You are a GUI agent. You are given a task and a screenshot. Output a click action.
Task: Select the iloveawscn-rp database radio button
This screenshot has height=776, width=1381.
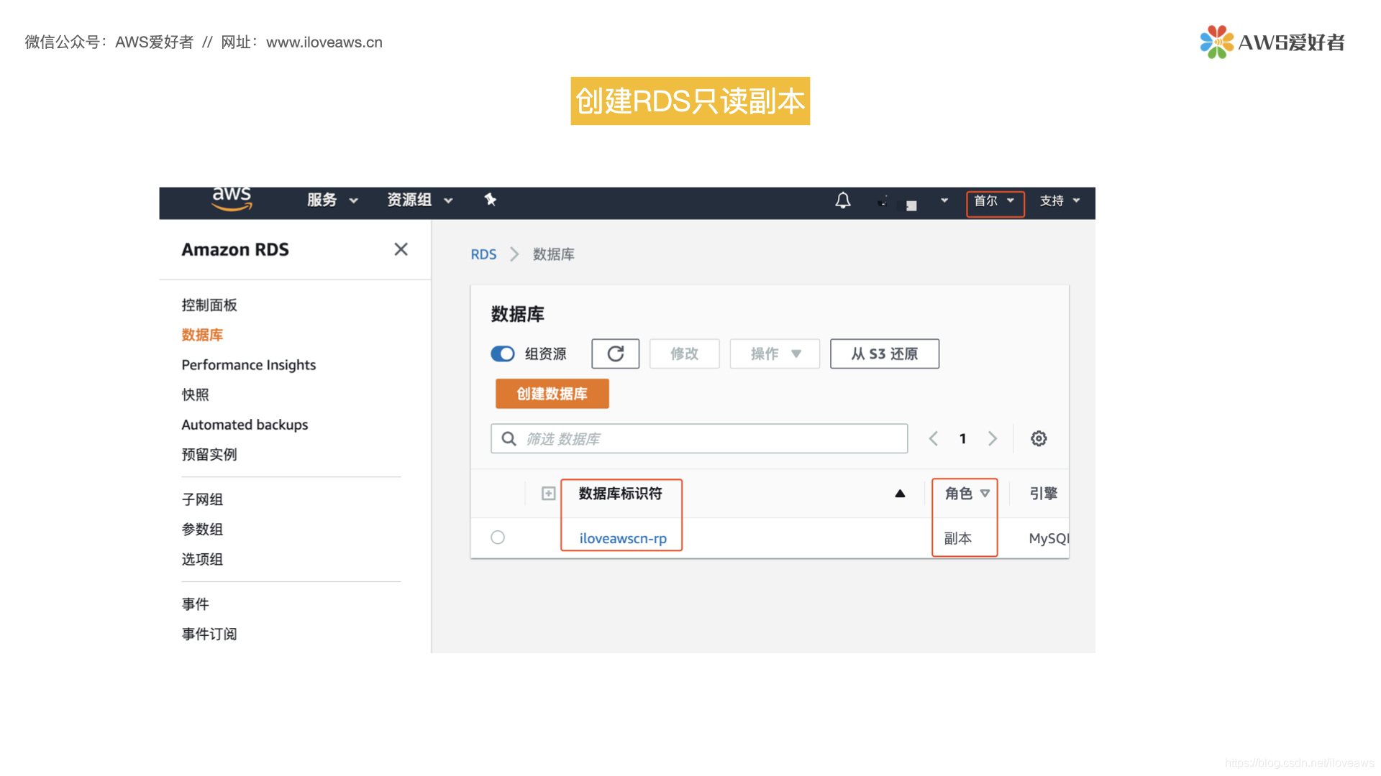498,537
